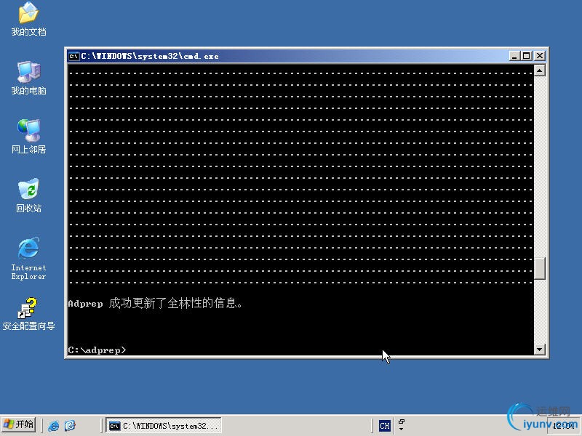Select the 我的电脑 desktop icon
This screenshot has height=436, width=582.
pyautogui.click(x=28, y=78)
